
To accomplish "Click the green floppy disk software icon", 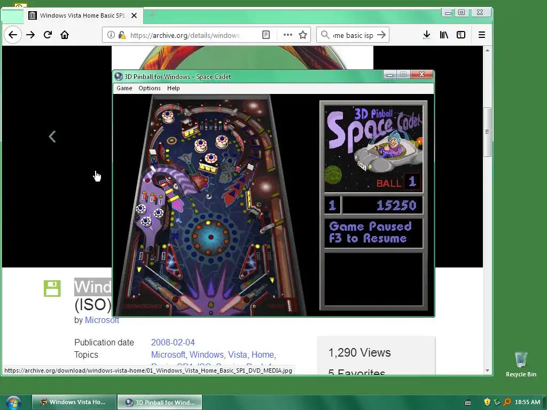I will (x=52, y=288).
